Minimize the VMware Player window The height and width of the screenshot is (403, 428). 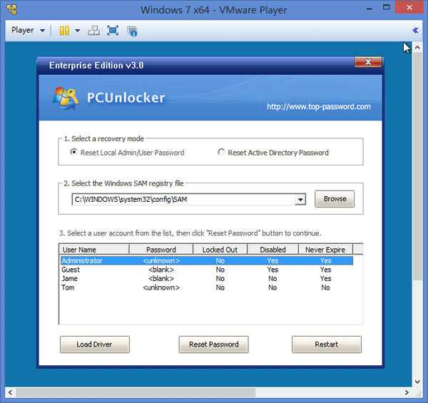pos(369,8)
